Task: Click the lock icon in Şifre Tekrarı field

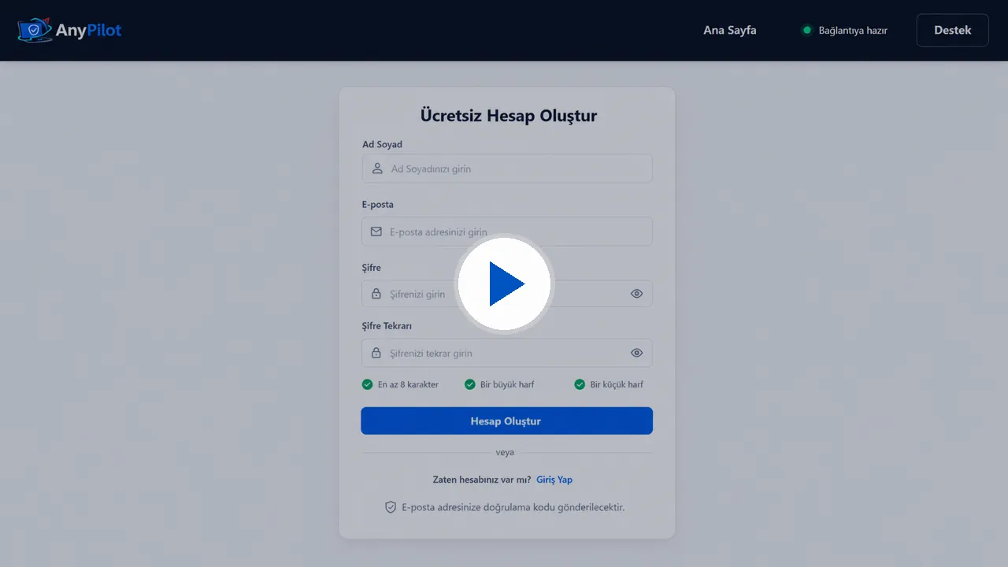Action: click(376, 353)
